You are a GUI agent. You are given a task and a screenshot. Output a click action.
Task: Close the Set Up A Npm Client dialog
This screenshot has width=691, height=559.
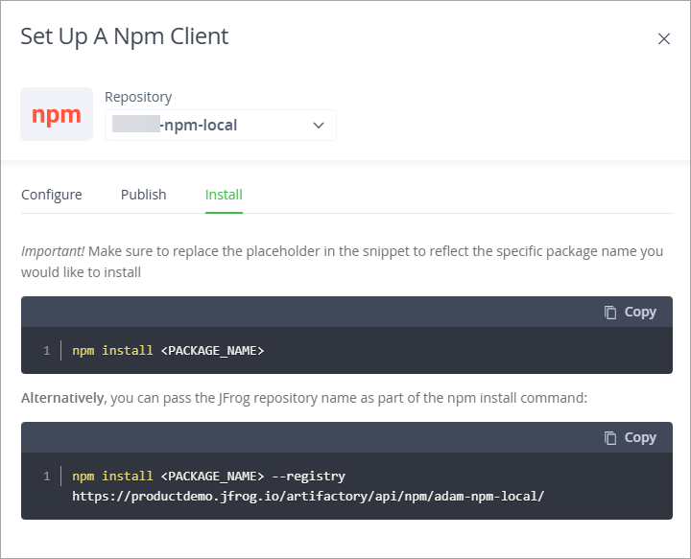click(664, 38)
